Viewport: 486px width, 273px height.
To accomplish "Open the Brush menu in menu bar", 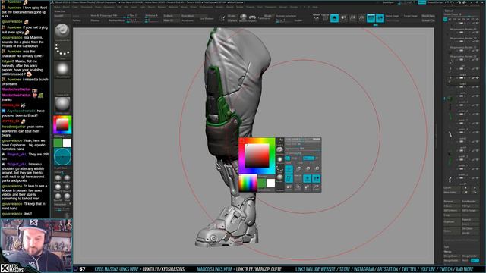I will (x=66, y=7).
